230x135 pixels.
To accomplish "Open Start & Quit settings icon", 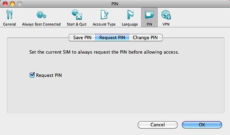I will 77,15.
